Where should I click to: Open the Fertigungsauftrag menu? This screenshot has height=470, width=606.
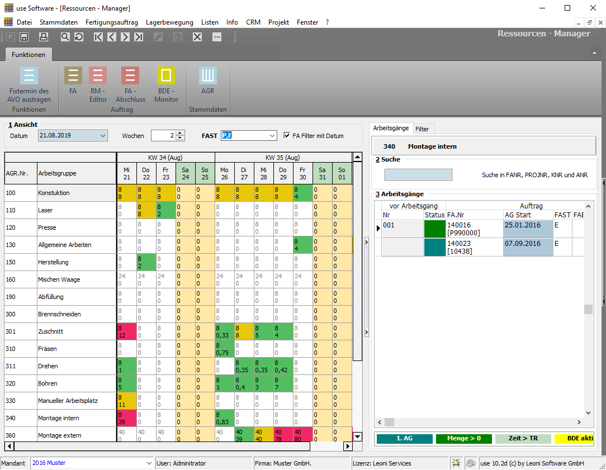[112, 22]
